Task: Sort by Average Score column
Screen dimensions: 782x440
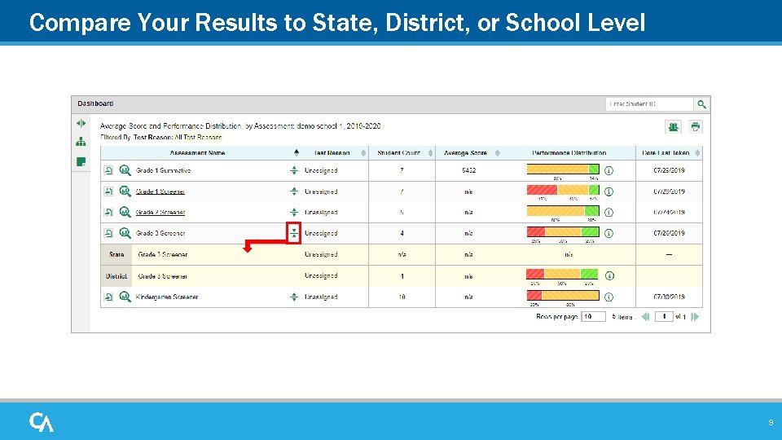Action: [x=497, y=153]
